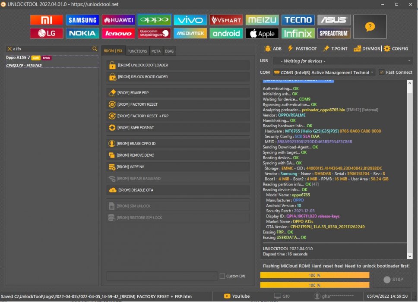Open the USB waiting for devices dropdown

click(x=342, y=61)
